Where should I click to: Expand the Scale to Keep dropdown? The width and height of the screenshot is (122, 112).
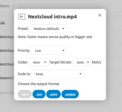57,74
